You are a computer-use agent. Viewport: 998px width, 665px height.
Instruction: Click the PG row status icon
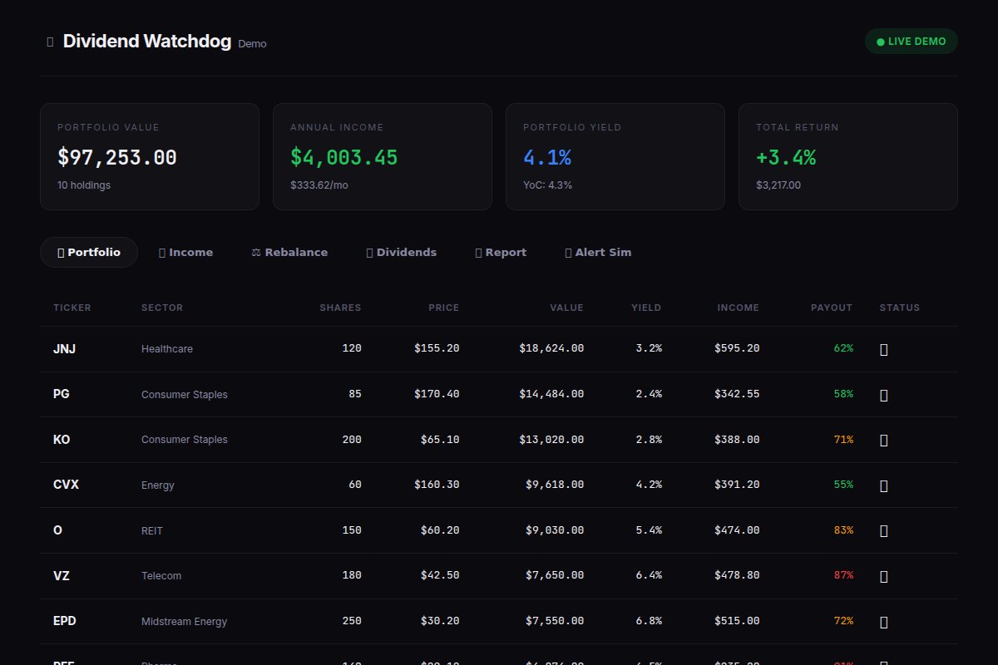tap(883, 395)
